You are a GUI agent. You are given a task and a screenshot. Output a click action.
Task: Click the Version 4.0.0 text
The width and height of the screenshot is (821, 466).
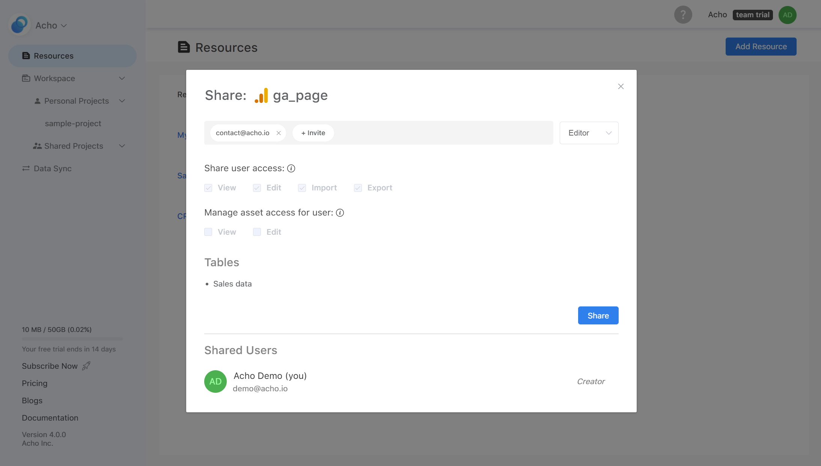point(44,434)
